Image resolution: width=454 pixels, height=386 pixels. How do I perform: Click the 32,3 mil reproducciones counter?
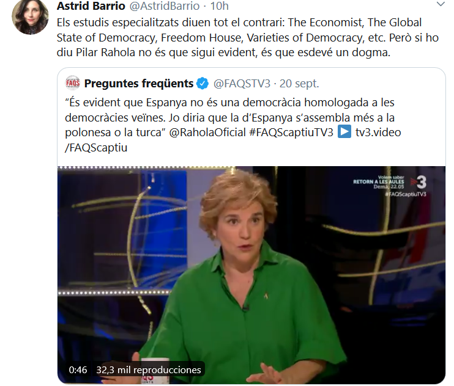(149, 370)
